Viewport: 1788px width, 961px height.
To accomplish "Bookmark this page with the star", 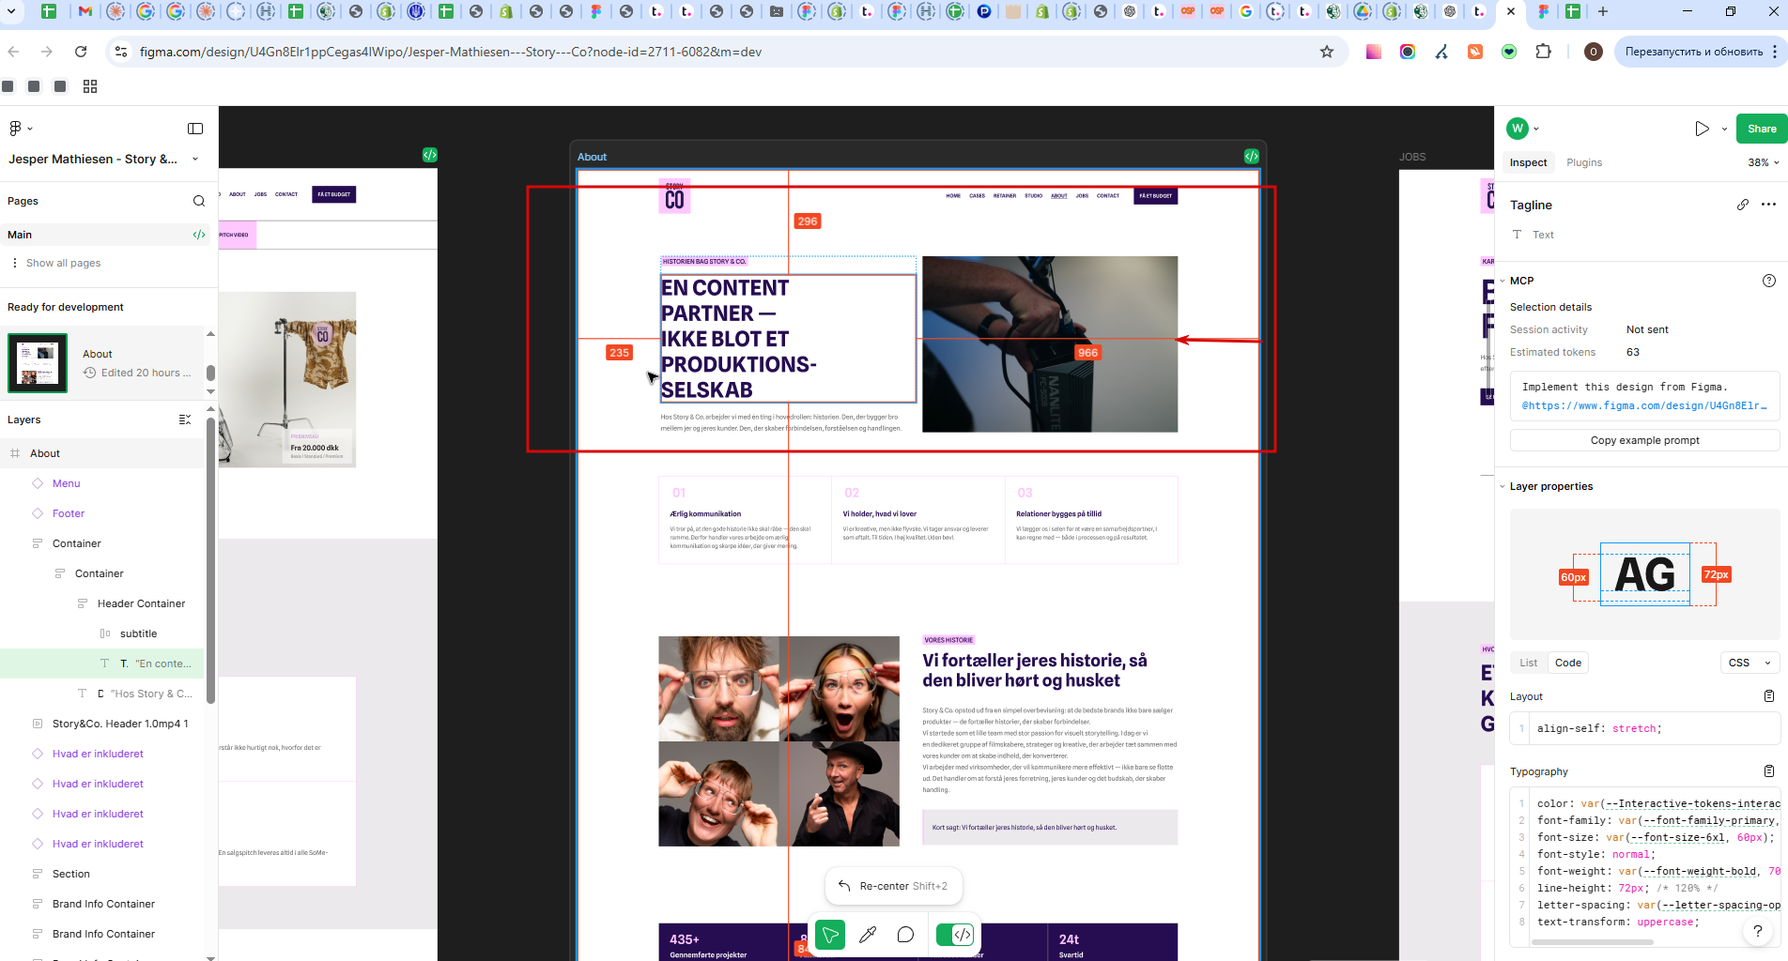I will 1327,52.
